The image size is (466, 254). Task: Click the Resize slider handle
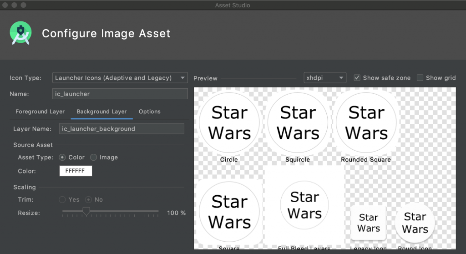point(86,212)
